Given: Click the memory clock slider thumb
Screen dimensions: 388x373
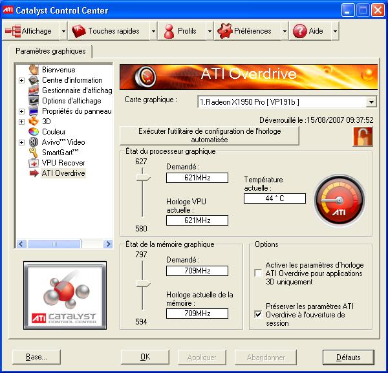Looking at the screenshot, I should point(143,283).
